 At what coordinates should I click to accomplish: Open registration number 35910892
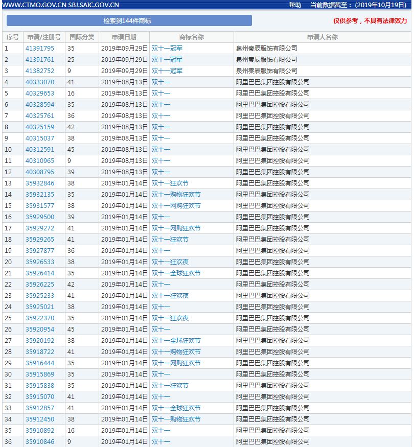[40, 431]
